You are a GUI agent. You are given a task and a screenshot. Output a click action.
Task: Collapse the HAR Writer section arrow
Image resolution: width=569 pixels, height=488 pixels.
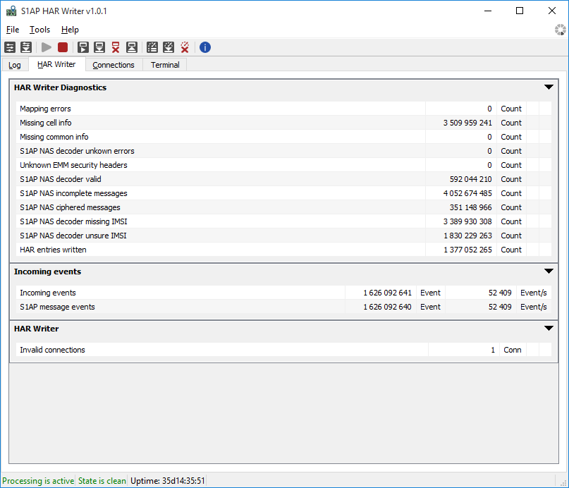click(x=549, y=328)
